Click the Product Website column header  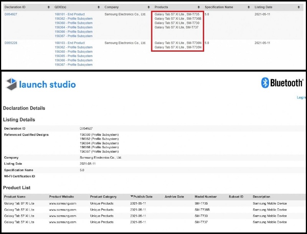[61, 197]
